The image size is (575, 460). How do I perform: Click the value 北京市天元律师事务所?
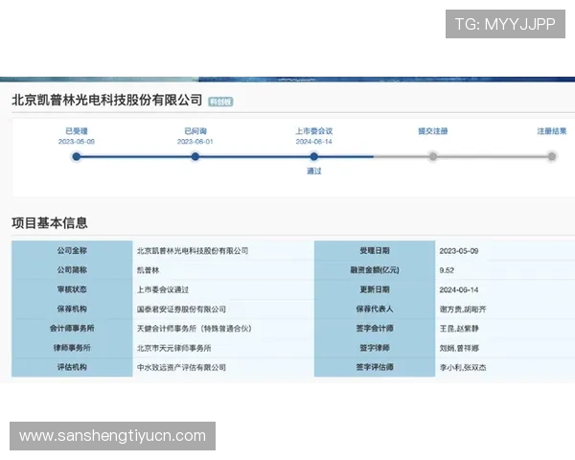click(173, 348)
